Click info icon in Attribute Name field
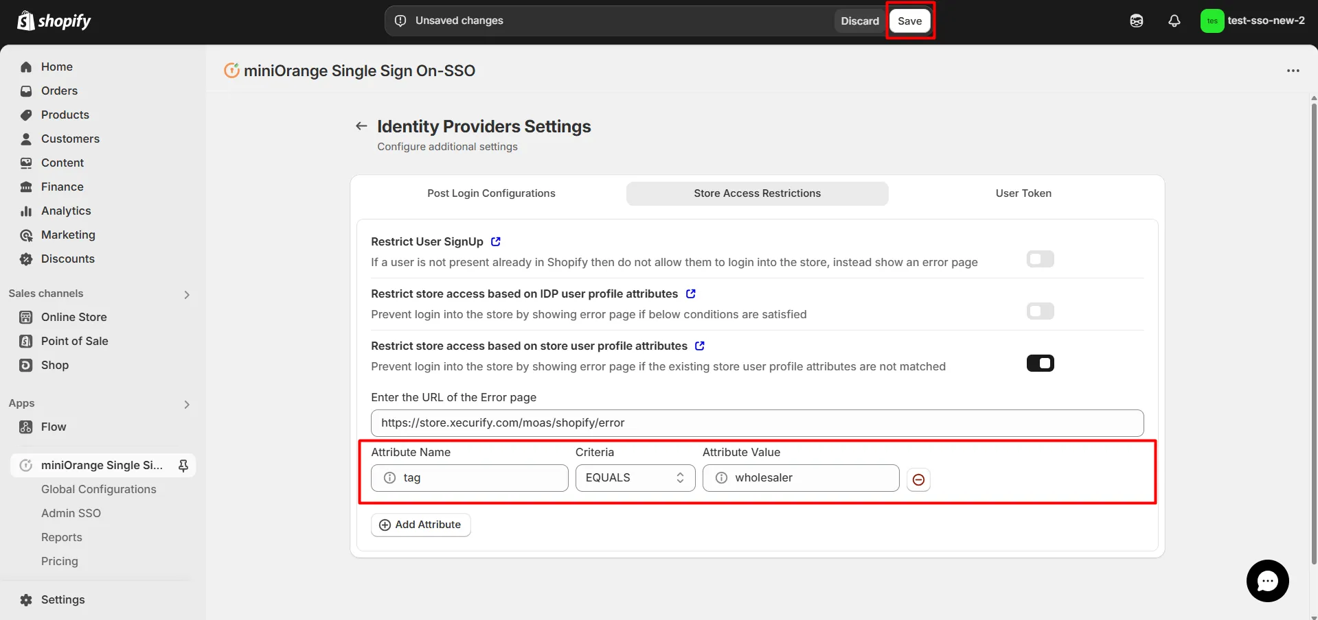The width and height of the screenshot is (1318, 620). 389,477
